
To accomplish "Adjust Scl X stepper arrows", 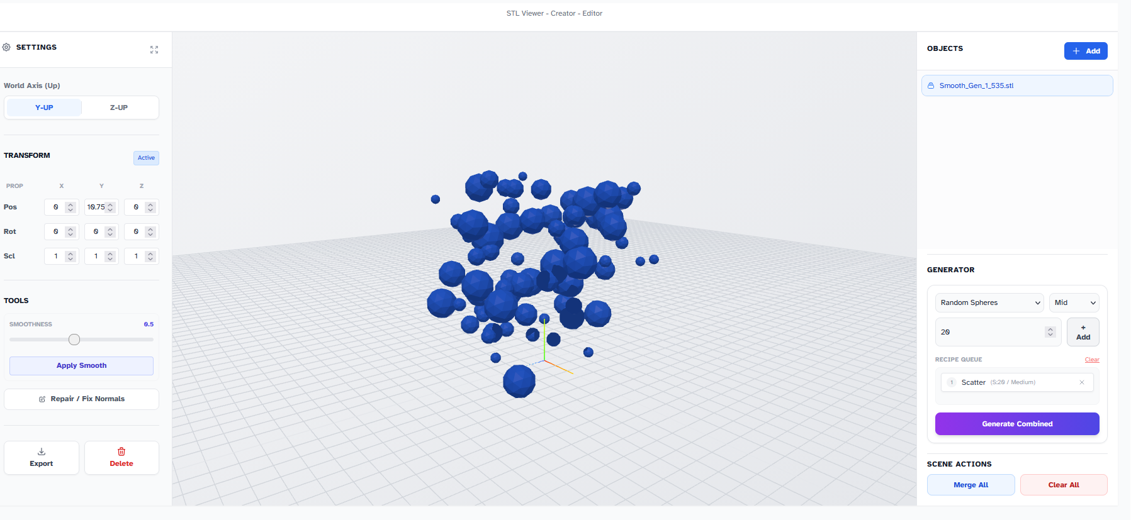I will (x=70, y=256).
